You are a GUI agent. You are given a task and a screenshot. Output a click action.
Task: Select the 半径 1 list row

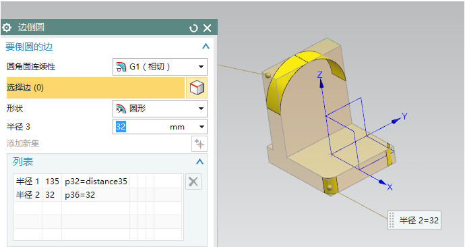98,181
